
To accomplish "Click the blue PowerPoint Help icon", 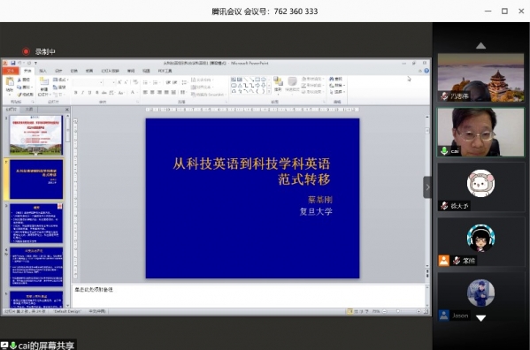I will 426,71.
